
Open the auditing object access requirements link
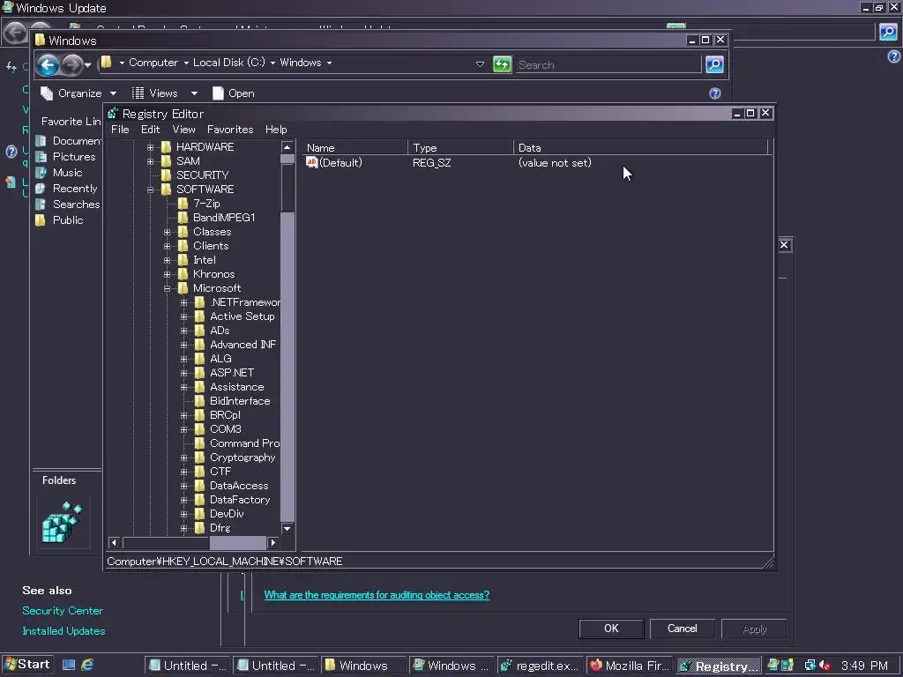coord(377,595)
